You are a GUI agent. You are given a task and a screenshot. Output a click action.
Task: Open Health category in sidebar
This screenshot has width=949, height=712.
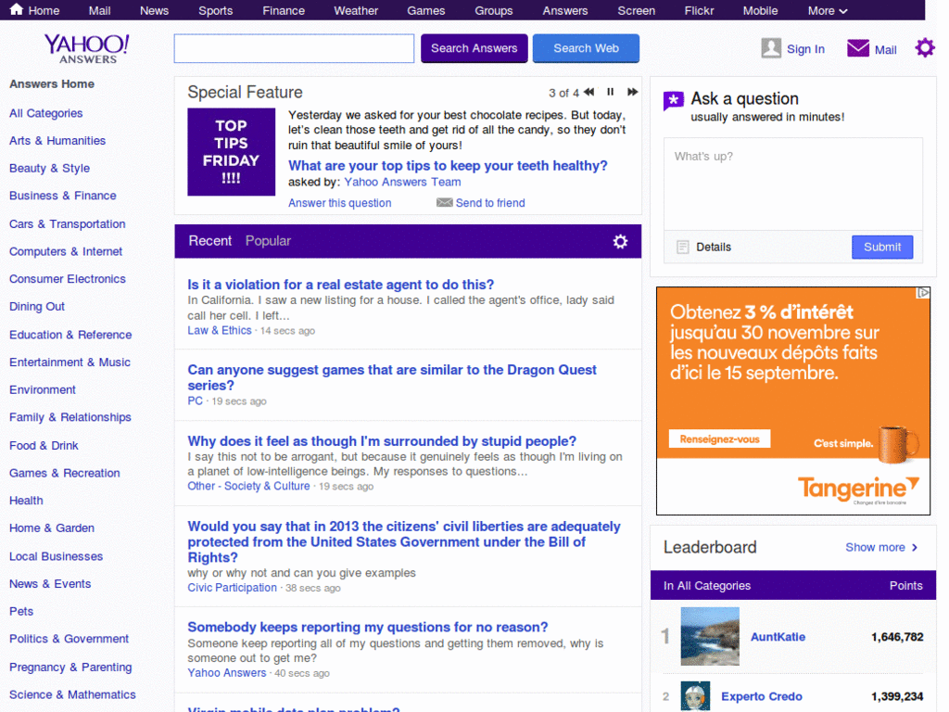point(26,501)
